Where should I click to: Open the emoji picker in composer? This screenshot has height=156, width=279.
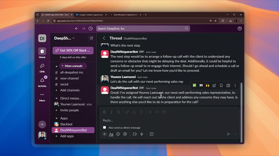(x=118, y=134)
